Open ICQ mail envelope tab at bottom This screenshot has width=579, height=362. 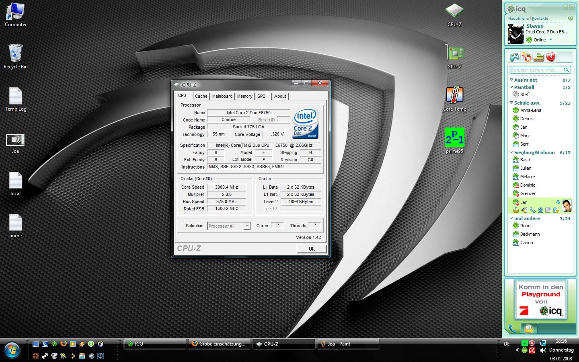pyautogui.click(x=529, y=329)
